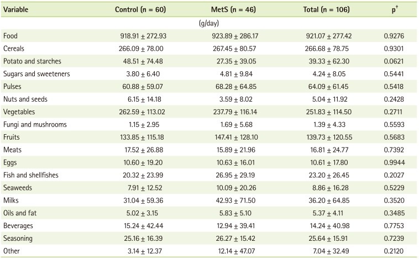Select the MetS value 237.79 ± 116.14
This screenshot has height=259, width=419.
(227, 112)
